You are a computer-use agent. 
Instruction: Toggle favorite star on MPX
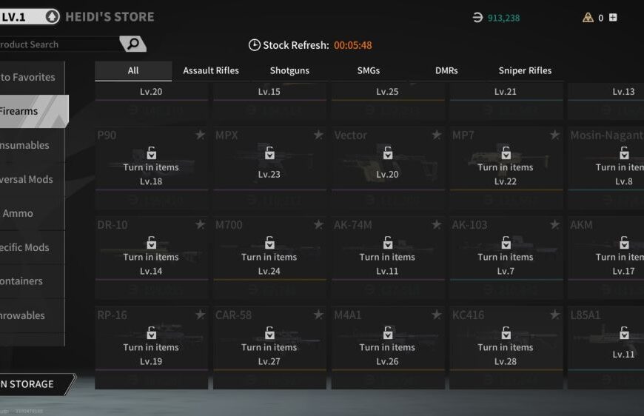pyautogui.click(x=318, y=135)
